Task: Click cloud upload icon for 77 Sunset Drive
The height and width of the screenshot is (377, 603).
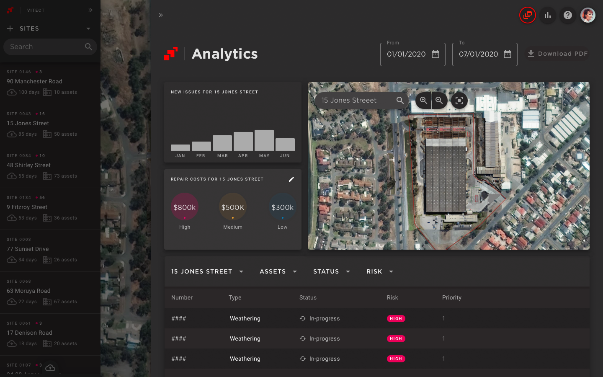Action: pyautogui.click(x=12, y=260)
